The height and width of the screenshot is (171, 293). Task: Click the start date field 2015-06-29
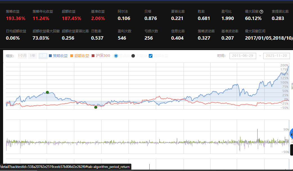pos(243,56)
